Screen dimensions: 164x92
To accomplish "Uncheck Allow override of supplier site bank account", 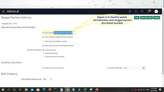I will pyautogui.click(x=43, y=37).
